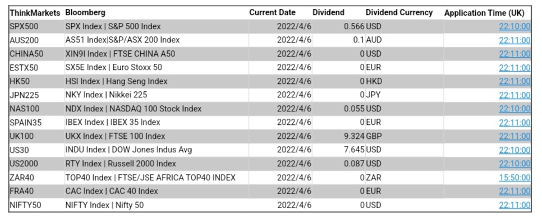Screen dimensions: 542x220
Task: Click the Dividend Currency column header
Action: point(399,13)
